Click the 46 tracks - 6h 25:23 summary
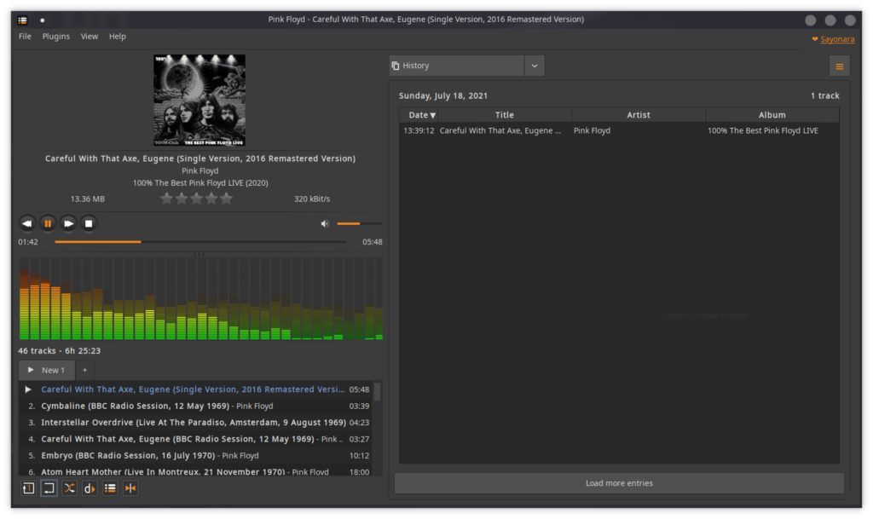This screenshot has width=873, height=519. pyautogui.click(x=60, y=351)
